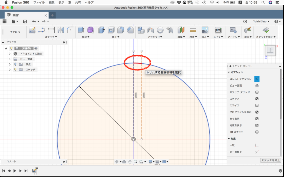Select the Fillet sketch tool
This screenshot has height=177, width=284.
coord(70,30)
